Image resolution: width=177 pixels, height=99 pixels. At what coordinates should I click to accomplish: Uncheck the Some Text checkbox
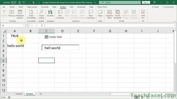[46, 37]
